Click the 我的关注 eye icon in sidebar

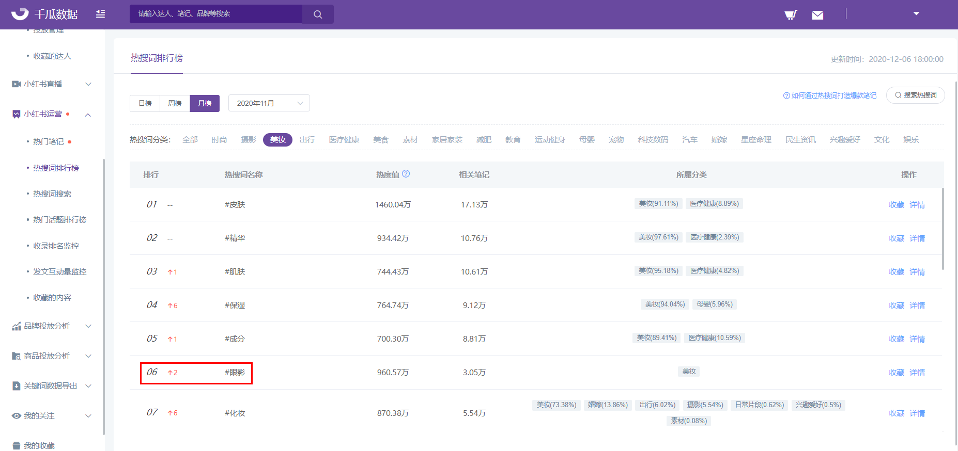tap(17, 416)
